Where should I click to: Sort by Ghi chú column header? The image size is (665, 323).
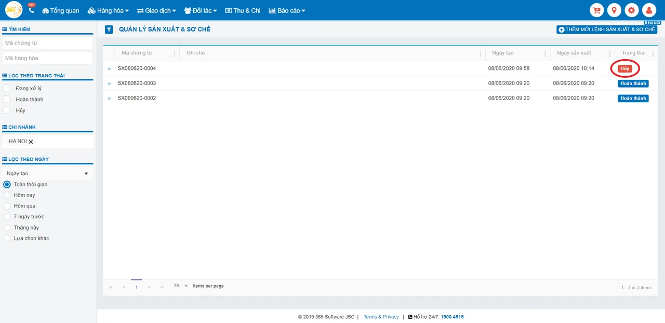196,53
